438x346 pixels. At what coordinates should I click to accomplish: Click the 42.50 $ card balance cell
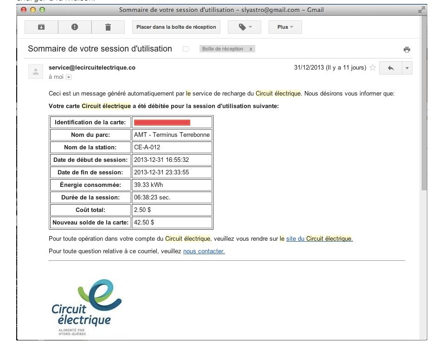click(x=172, y=223)
